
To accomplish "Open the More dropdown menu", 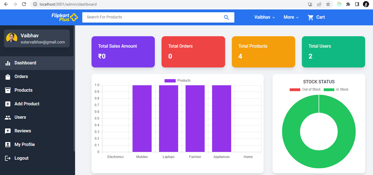I will [x=291, y=17].
